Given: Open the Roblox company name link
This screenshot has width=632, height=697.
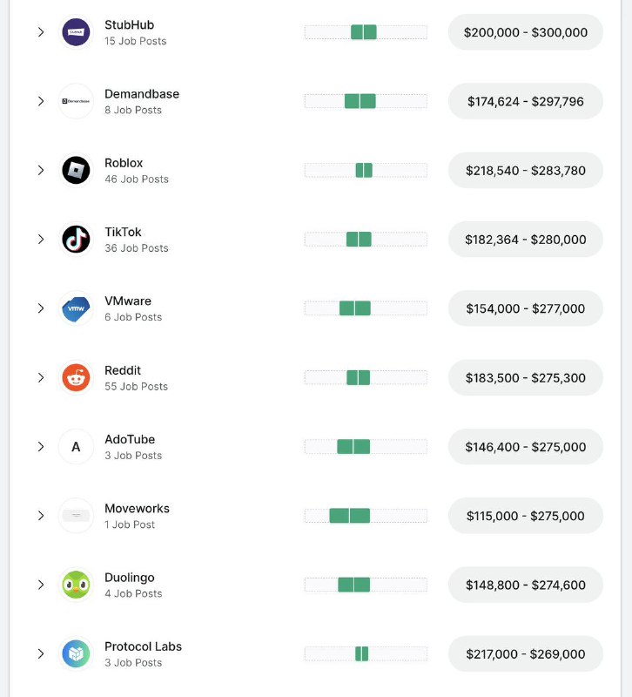Looking at the screenshot, I should coord(124,163).
